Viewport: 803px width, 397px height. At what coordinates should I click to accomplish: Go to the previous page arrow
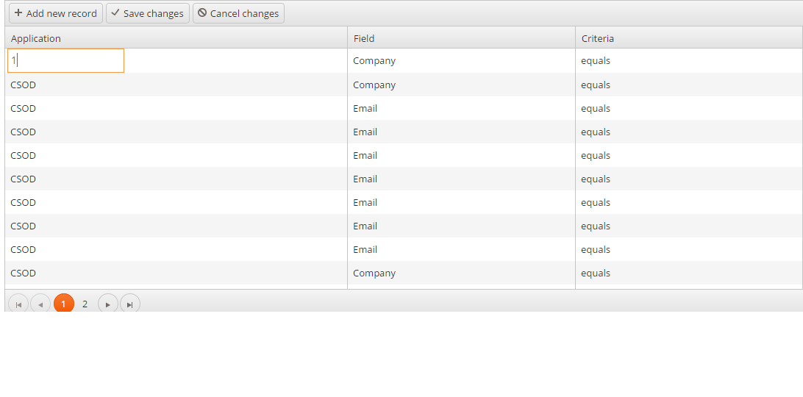[x=40, y=304]
